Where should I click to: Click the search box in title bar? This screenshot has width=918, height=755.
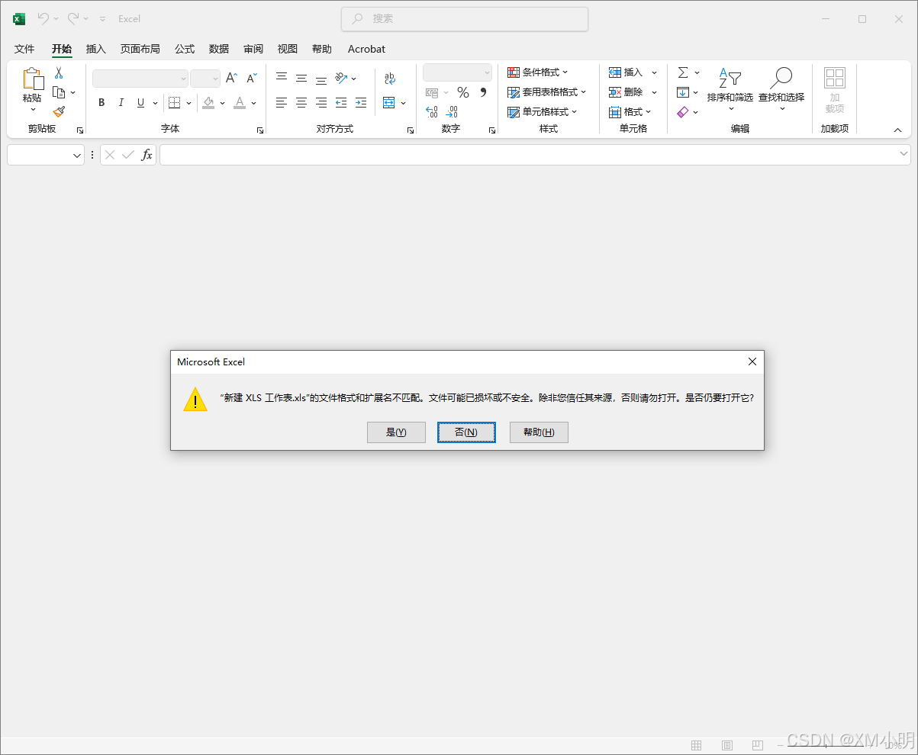click(465, 19)
